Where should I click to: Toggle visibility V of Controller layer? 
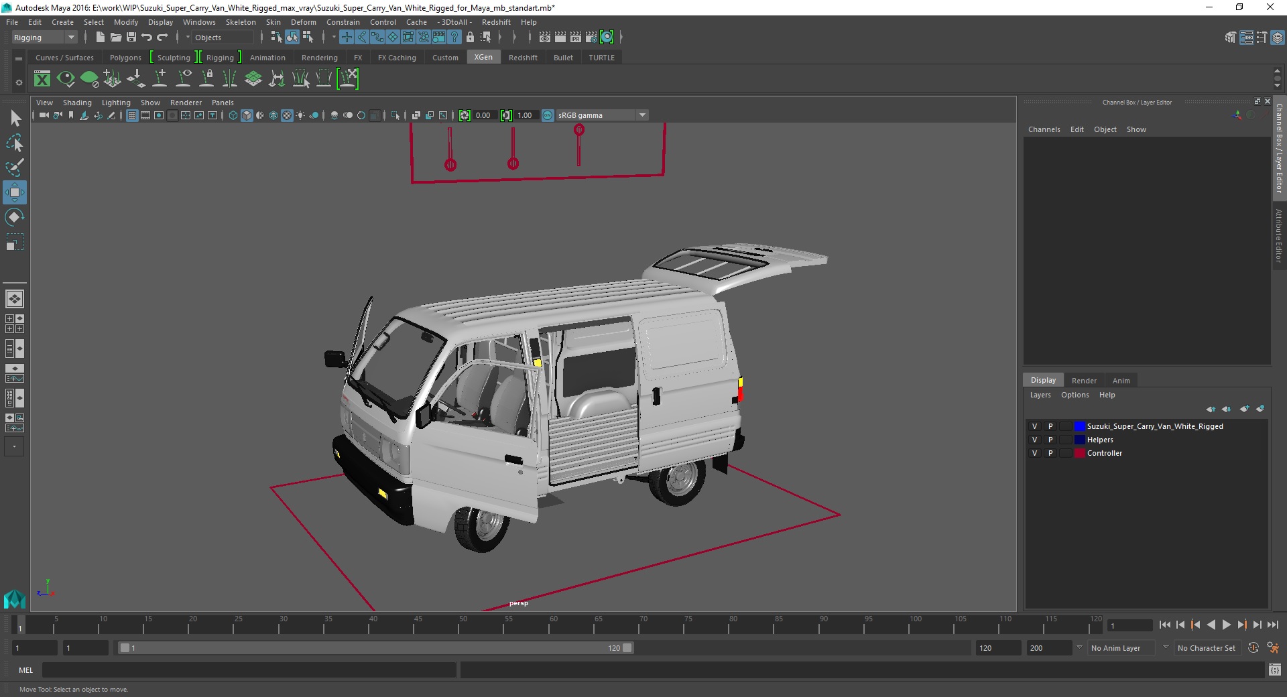(x=1034, y=453)
